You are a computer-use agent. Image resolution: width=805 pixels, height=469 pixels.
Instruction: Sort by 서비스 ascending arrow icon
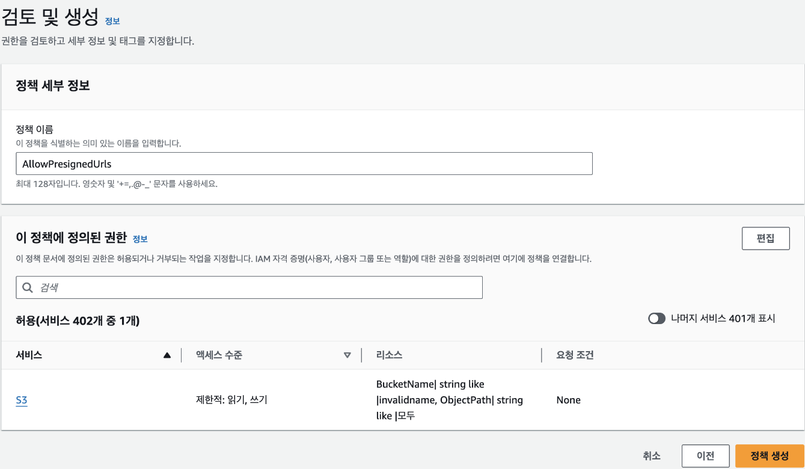click(167, 355)
